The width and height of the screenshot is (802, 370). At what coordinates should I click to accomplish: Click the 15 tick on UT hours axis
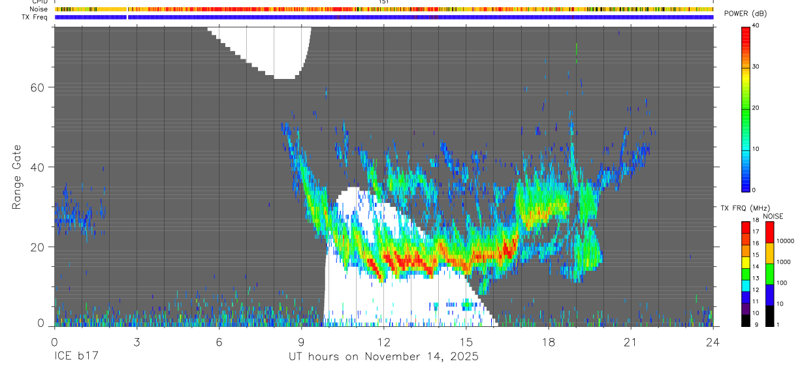click(466, 342)
